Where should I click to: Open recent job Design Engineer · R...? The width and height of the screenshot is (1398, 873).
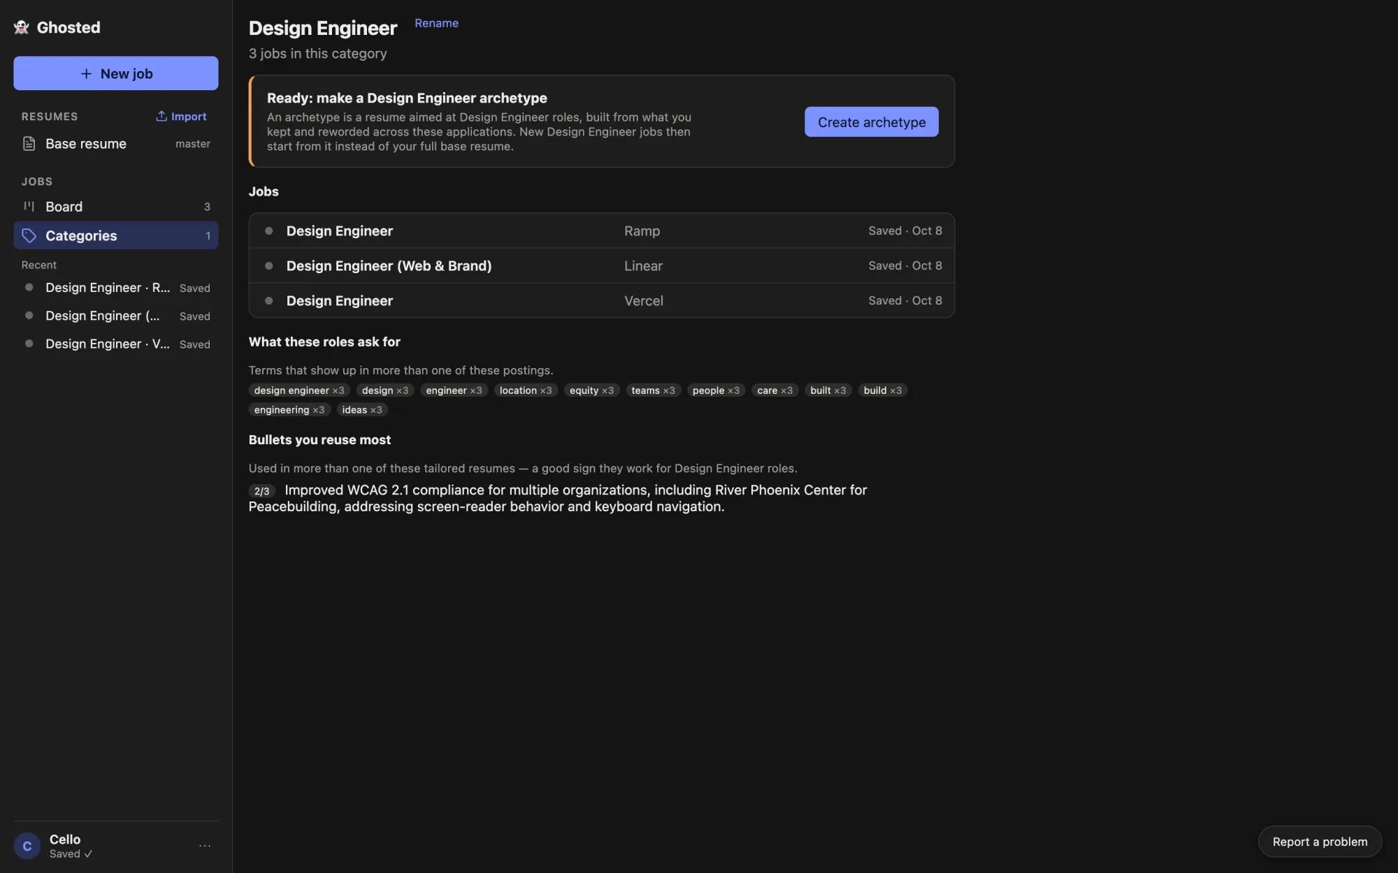coord(116,288)
